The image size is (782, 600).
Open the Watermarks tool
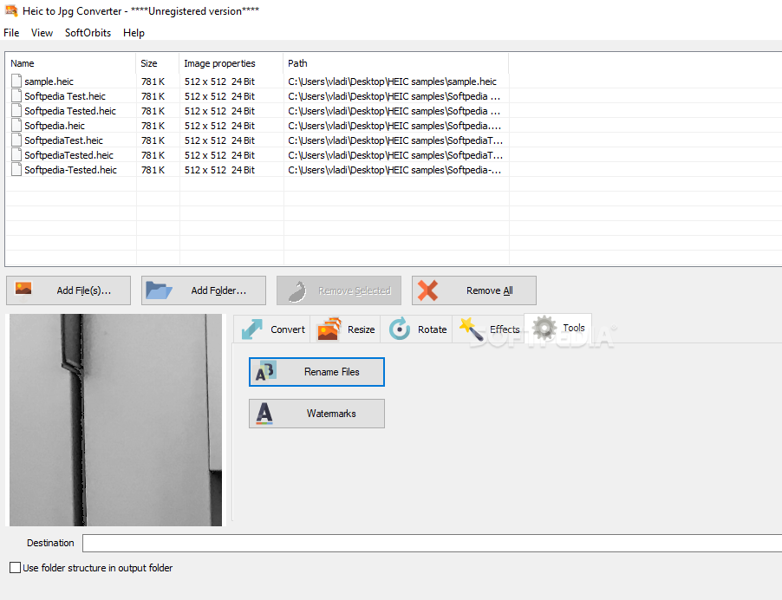316,414
